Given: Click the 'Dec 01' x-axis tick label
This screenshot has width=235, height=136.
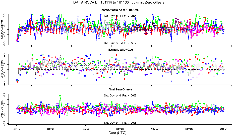Looking at the screenshot, I should pyautogui.click(x=224, y=129).
